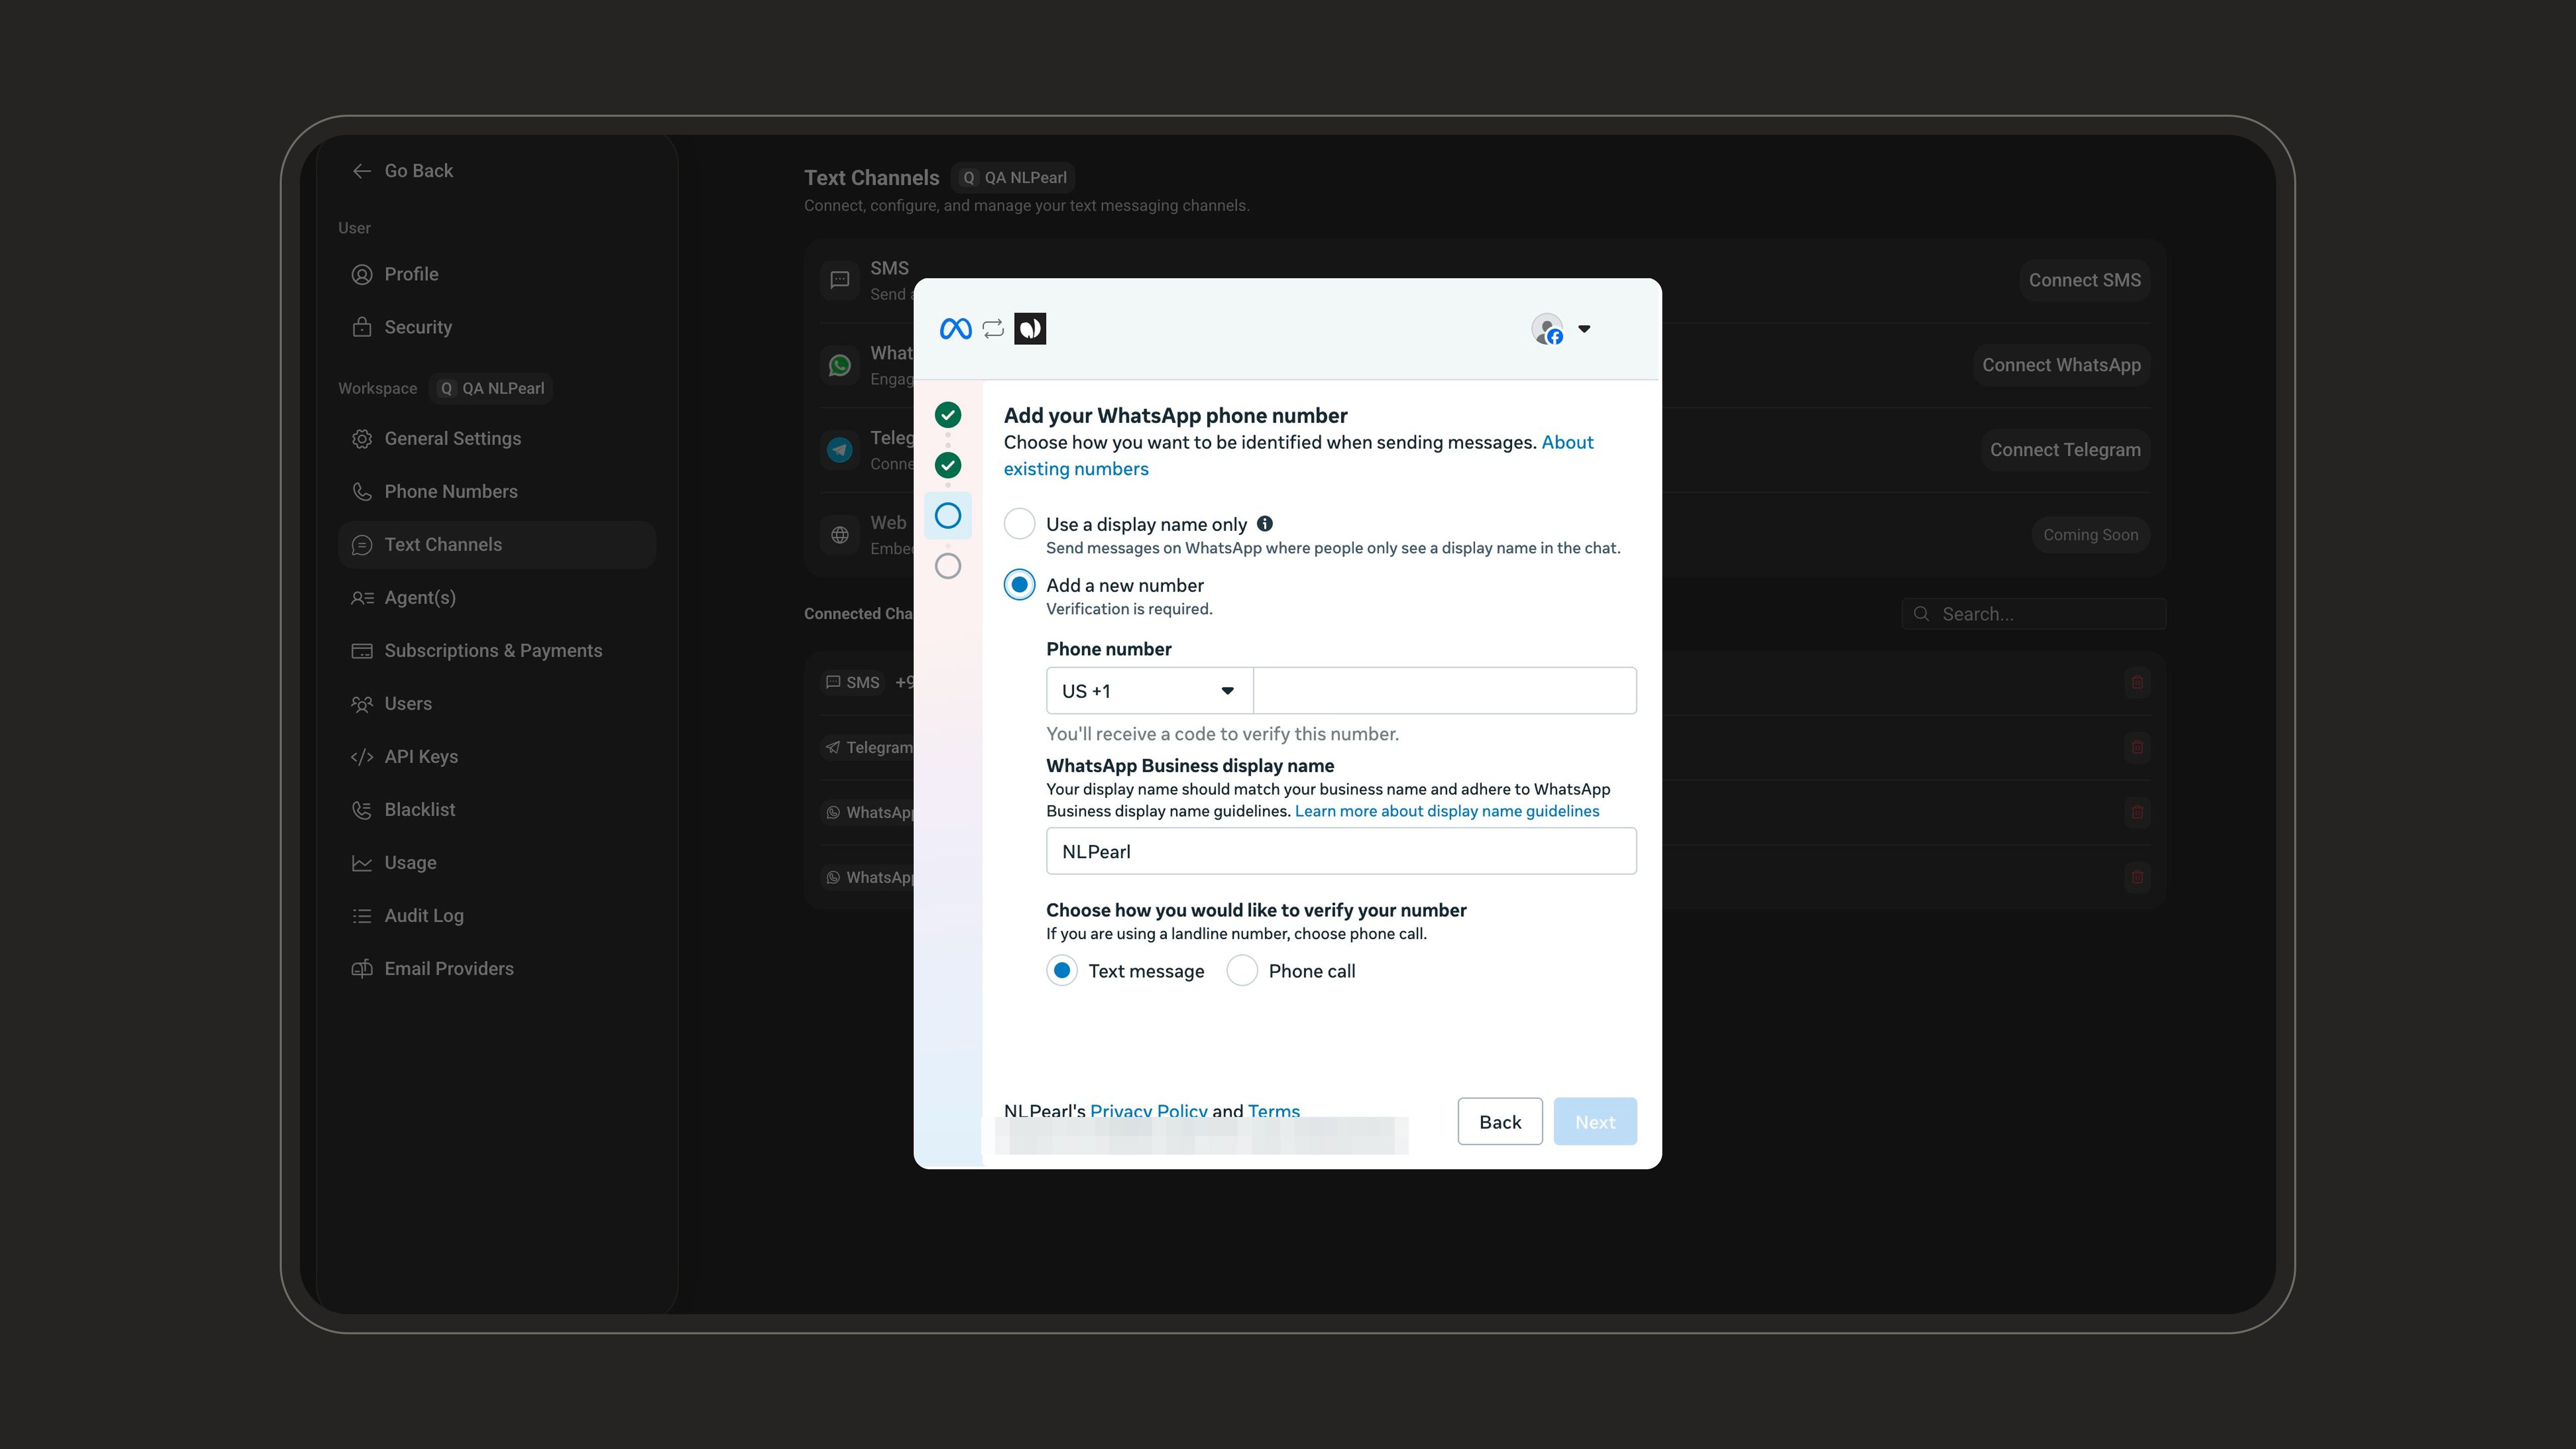2576x1449 pixels.
Task: Click the third step circle in dialog stepper
Action: [948, 515]
